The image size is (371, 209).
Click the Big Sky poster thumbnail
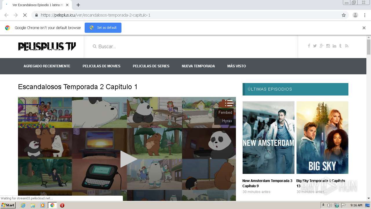point(322,138)
